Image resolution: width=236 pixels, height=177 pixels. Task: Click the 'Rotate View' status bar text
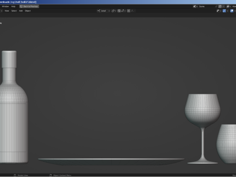[23, 176]
